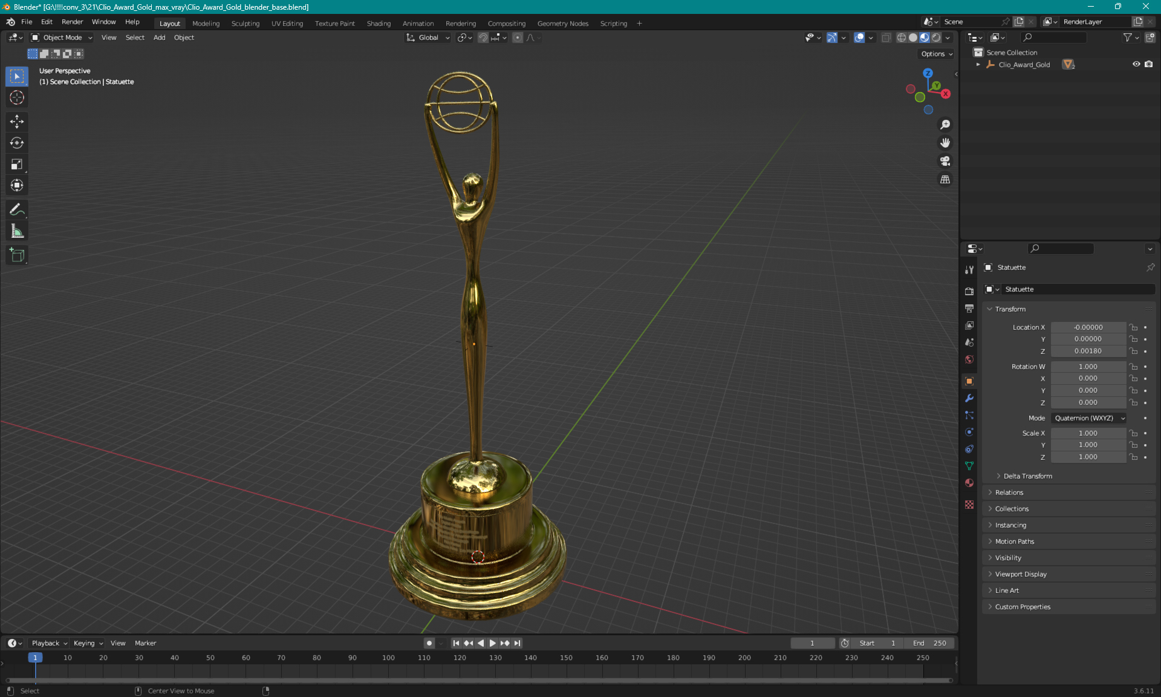Open the Tool properties tab
Image resolution: width=1161 pixels, height=697 pixels.
click(x=969, y=270)
